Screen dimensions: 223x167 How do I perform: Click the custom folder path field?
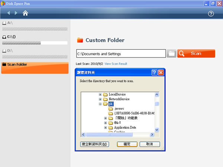pos(121,53)
